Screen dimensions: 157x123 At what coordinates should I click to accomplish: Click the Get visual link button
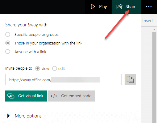tap(26, 96)
